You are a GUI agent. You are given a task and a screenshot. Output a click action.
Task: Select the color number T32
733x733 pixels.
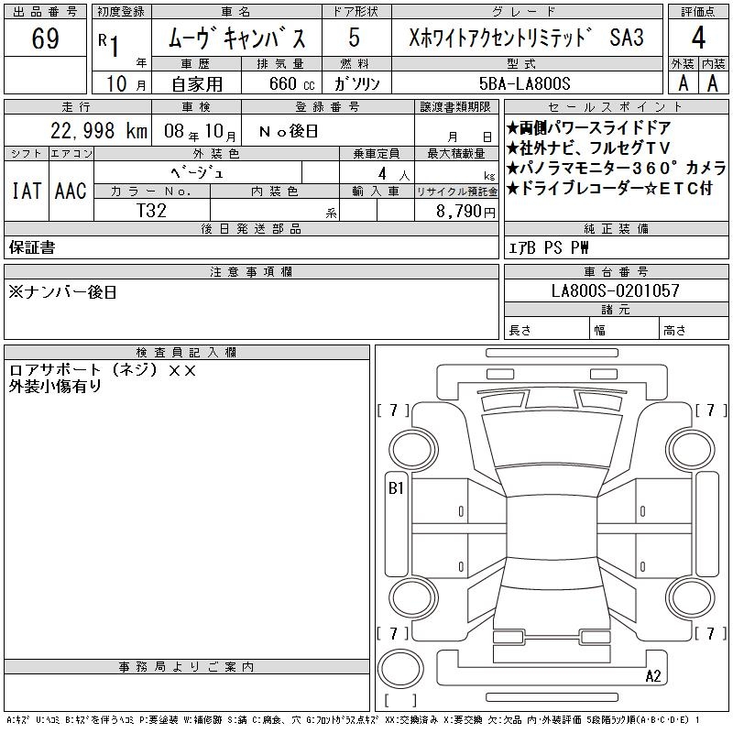[x=151, y=211]
